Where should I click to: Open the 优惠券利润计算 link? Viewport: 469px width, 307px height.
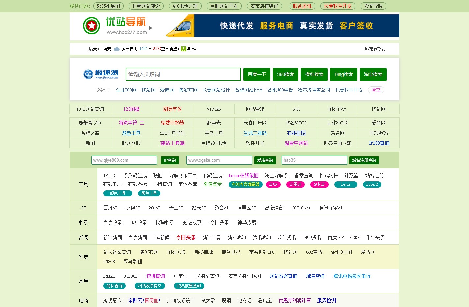tap(294, 300)
